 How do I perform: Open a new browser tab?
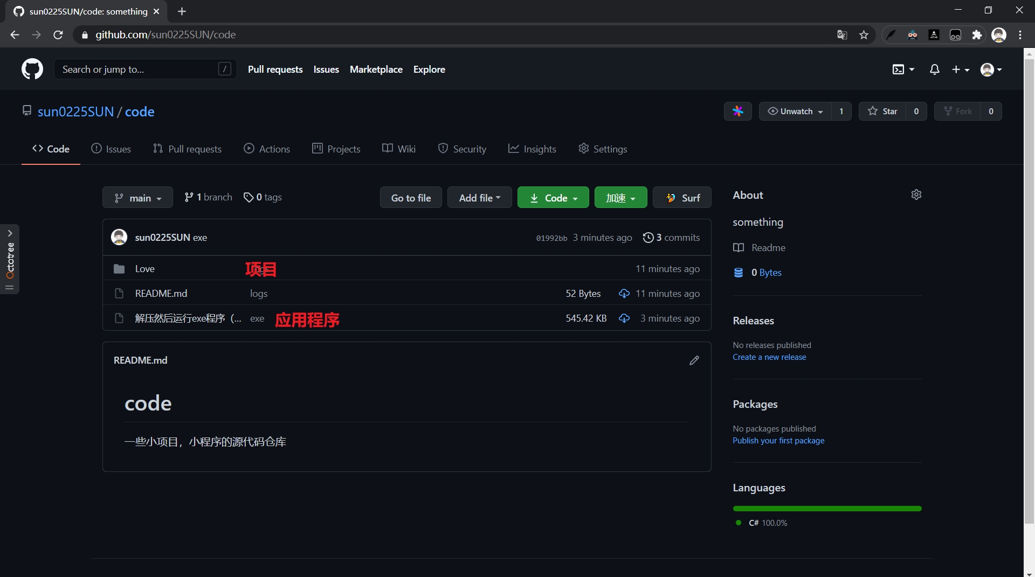(182, 11)
